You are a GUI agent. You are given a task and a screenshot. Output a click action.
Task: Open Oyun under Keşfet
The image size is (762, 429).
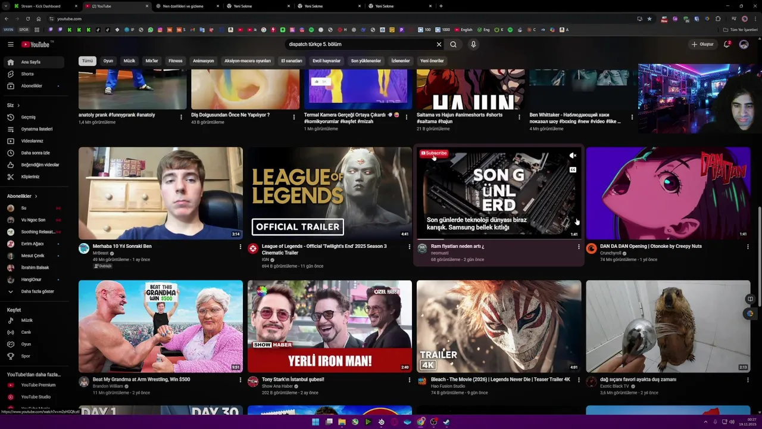coord(34,344)
